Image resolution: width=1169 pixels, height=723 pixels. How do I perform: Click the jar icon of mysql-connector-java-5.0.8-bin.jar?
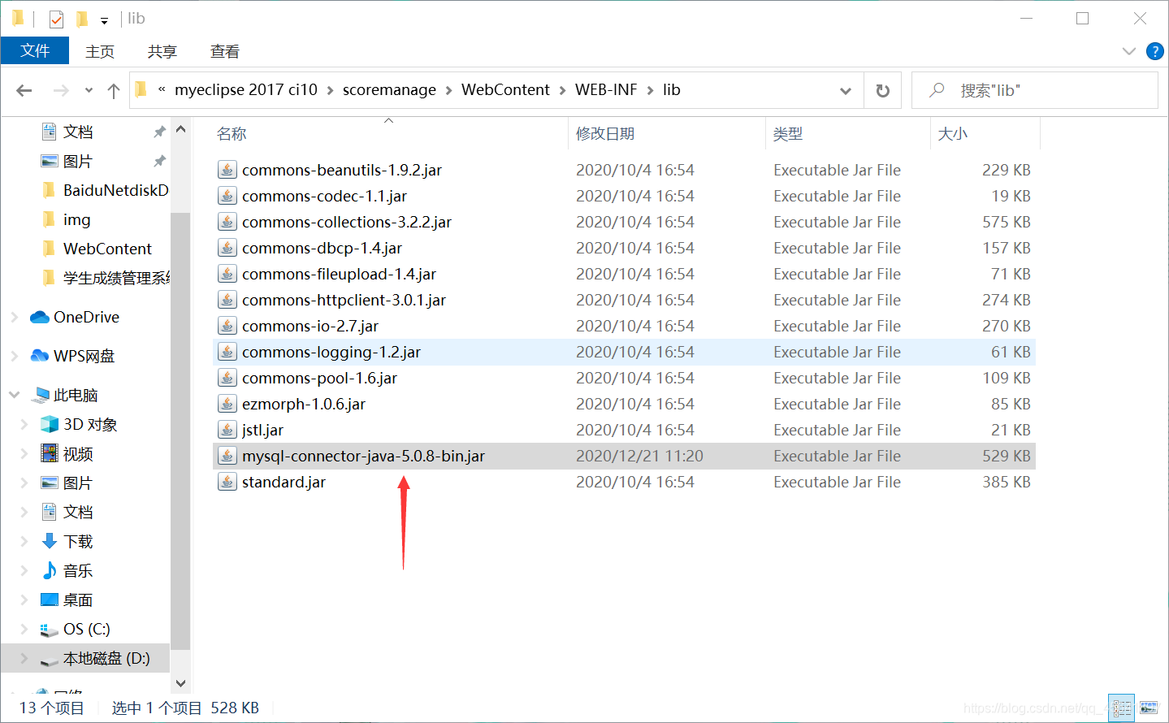227,456
